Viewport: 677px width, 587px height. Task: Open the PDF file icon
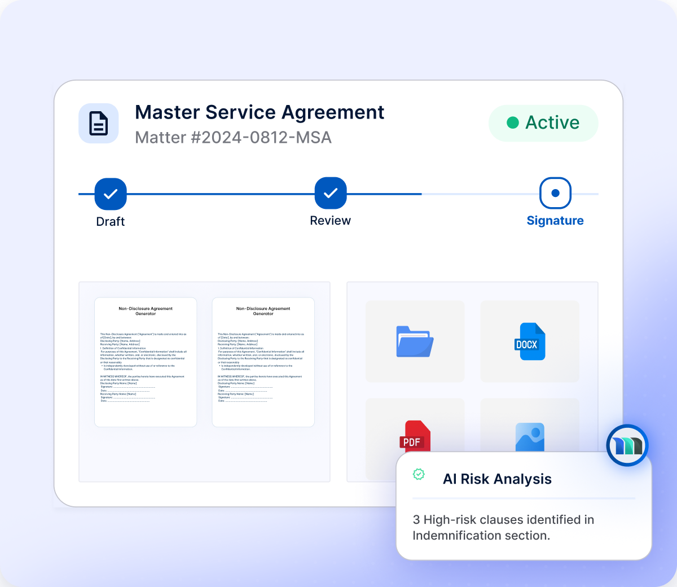coord(415,436)
